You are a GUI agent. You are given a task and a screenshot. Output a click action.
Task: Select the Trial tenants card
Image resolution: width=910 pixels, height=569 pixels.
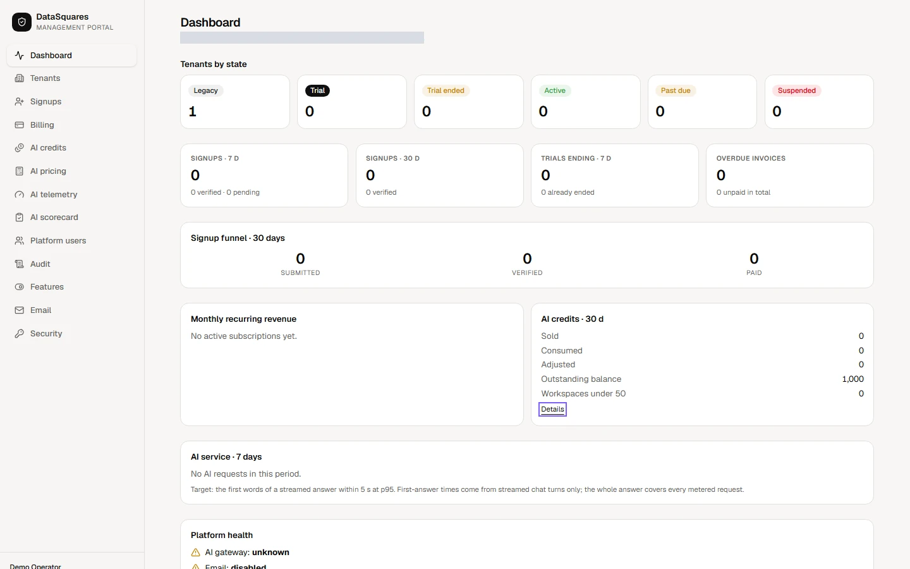click(x=352, y=102)
